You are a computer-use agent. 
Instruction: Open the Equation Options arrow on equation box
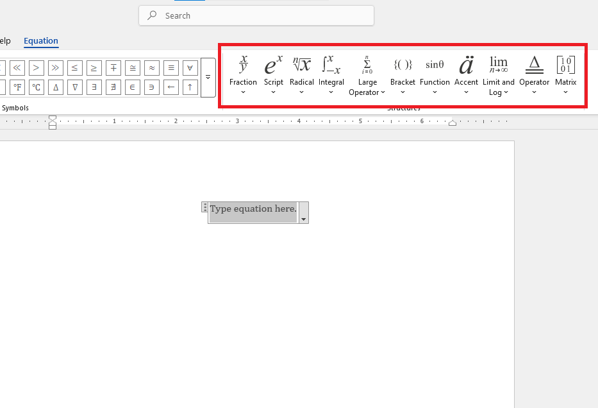[304, 212]
